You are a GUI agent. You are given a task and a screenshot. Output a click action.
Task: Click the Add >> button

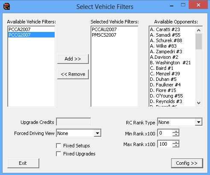tap(73, 59)
